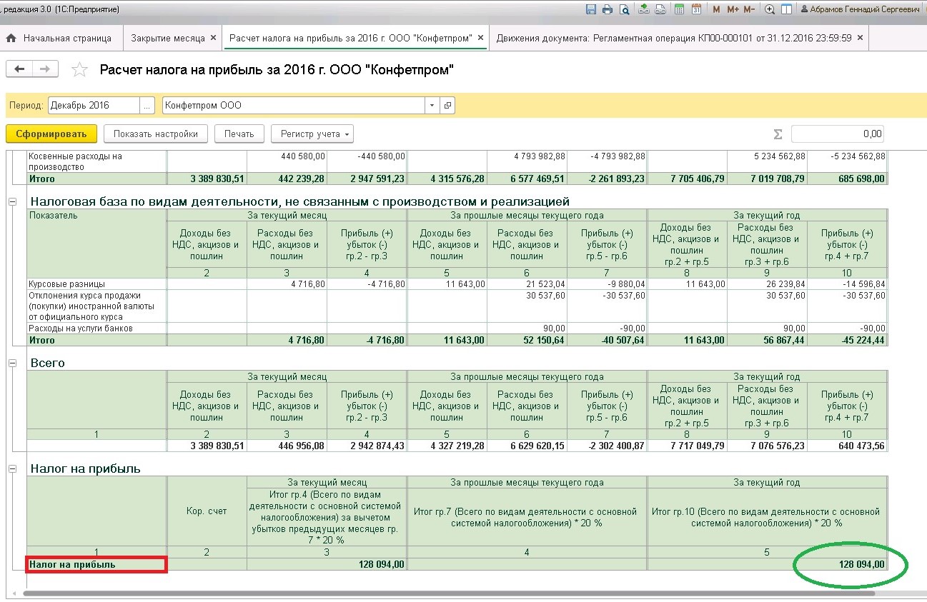The width and height of the screenshot is (927, 602).
Task: Click the save (floppy disk) icon
Action: tap(591, 9)
